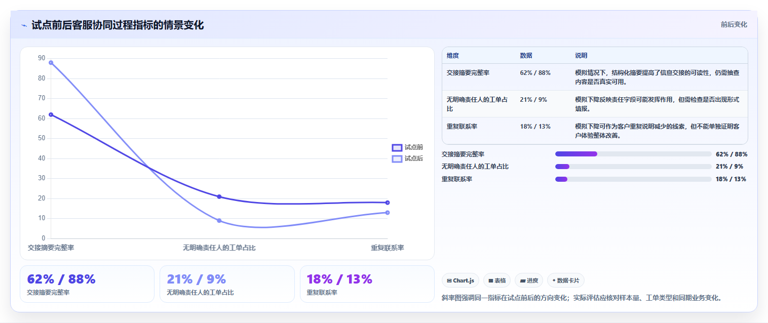
Task: Click the 交接摘要完整率 progress bar
Action: pos(633,154)
